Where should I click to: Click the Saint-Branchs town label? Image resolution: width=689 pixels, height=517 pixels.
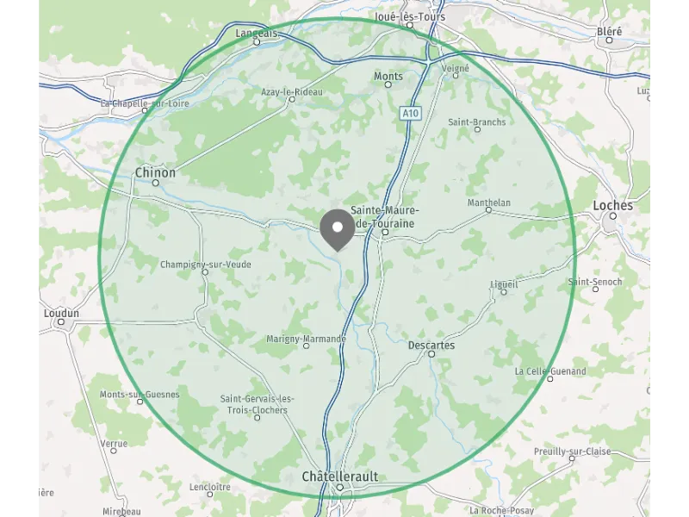pyautogui.click(x=477, y=121)
